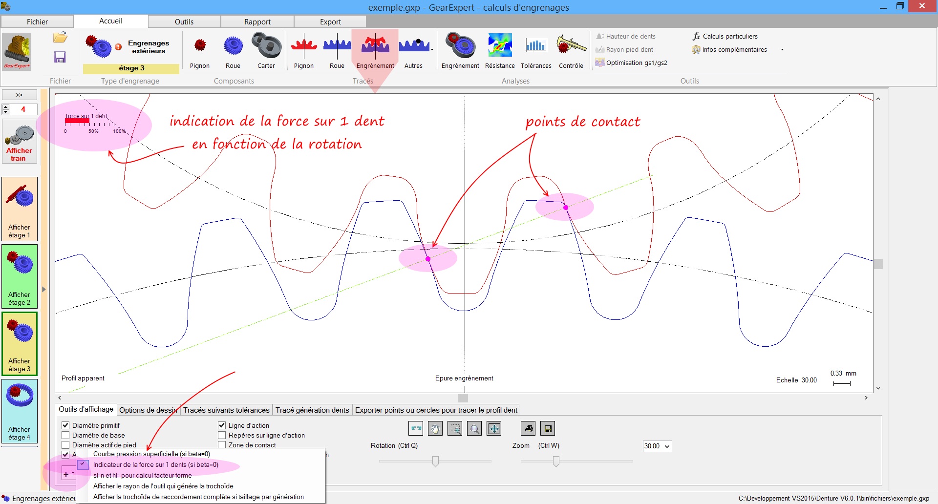Viewport: 938px width, 504px height.
Task: Open the zoom value 30.00 combo box
Action: click(657, 446)
